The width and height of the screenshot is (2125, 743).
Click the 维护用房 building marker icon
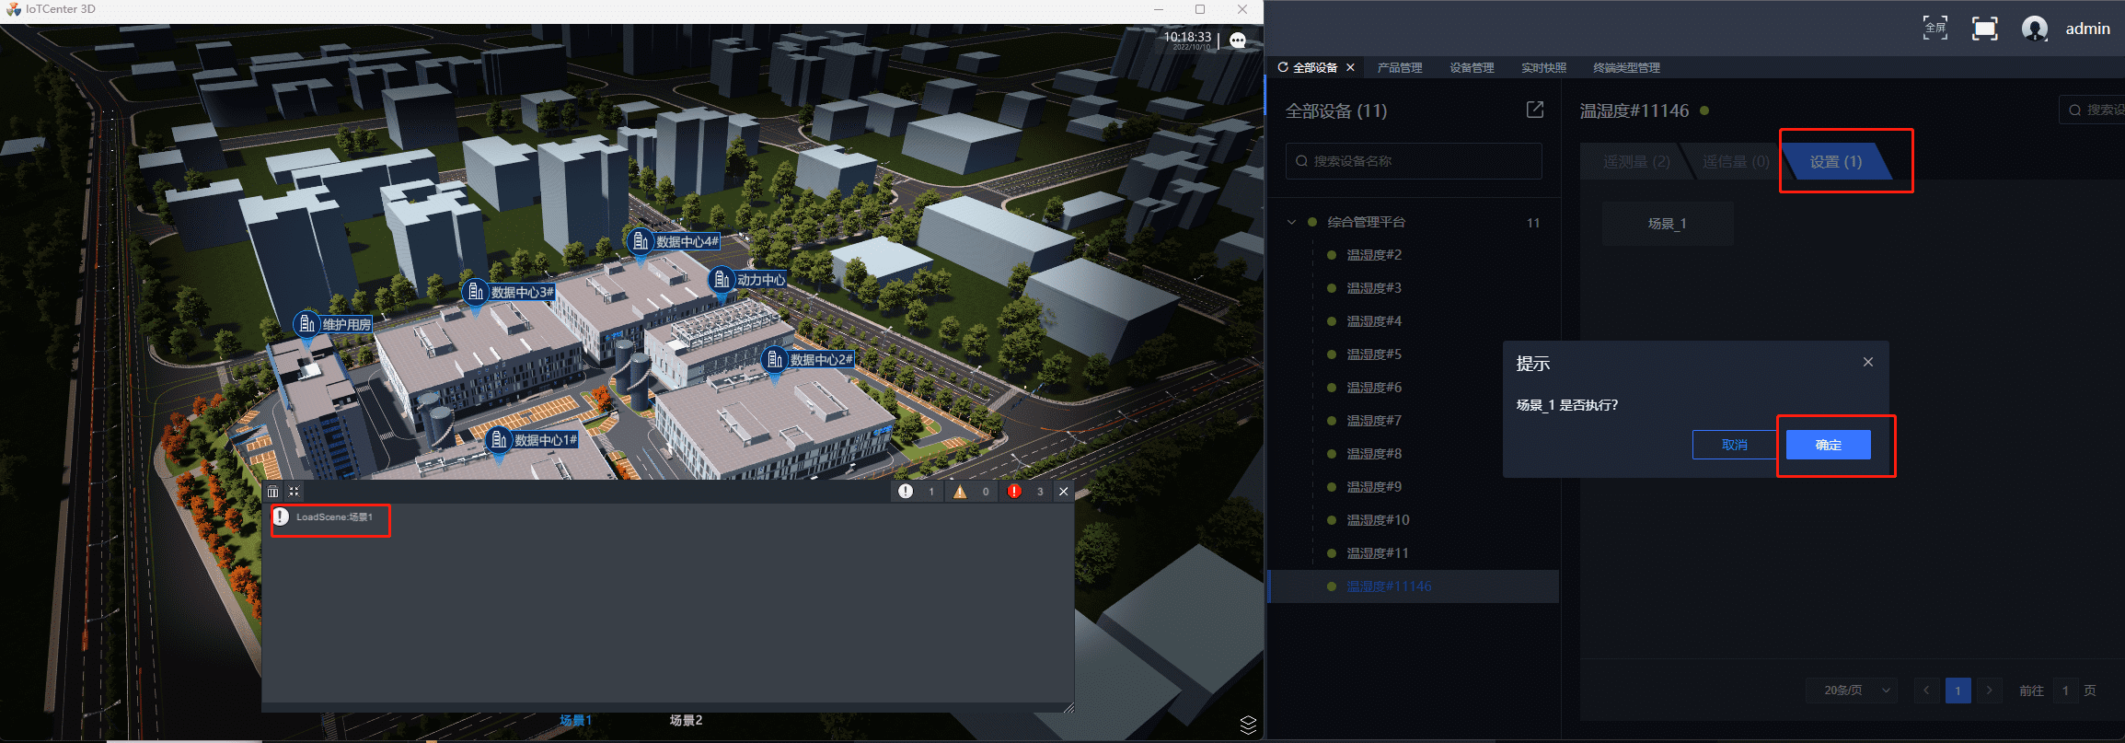pyautogui.click(x=306, y=324)
